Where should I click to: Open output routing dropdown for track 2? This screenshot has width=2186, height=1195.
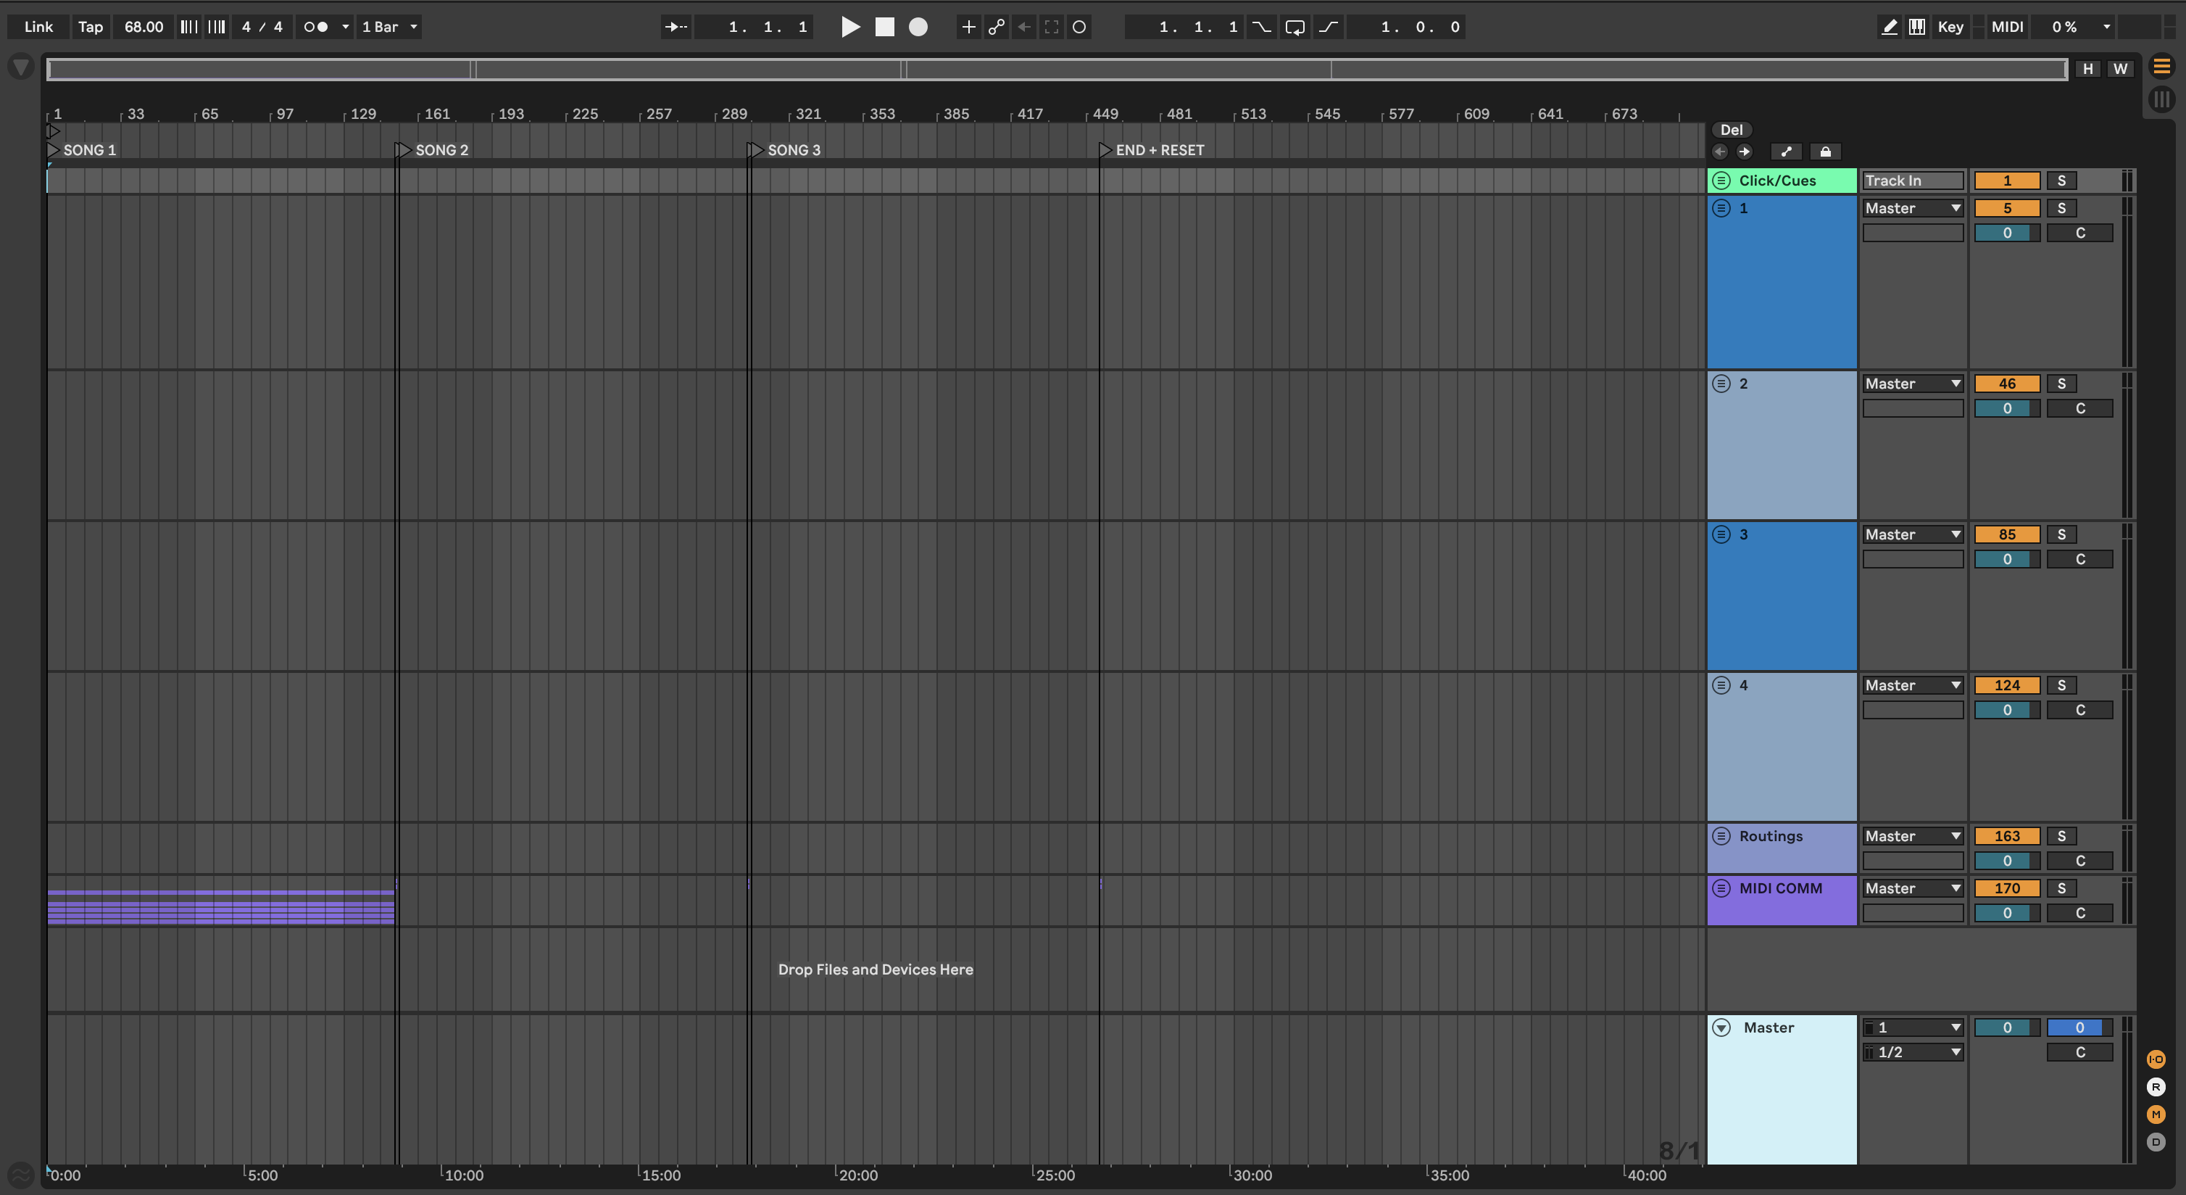point(1913,384)
